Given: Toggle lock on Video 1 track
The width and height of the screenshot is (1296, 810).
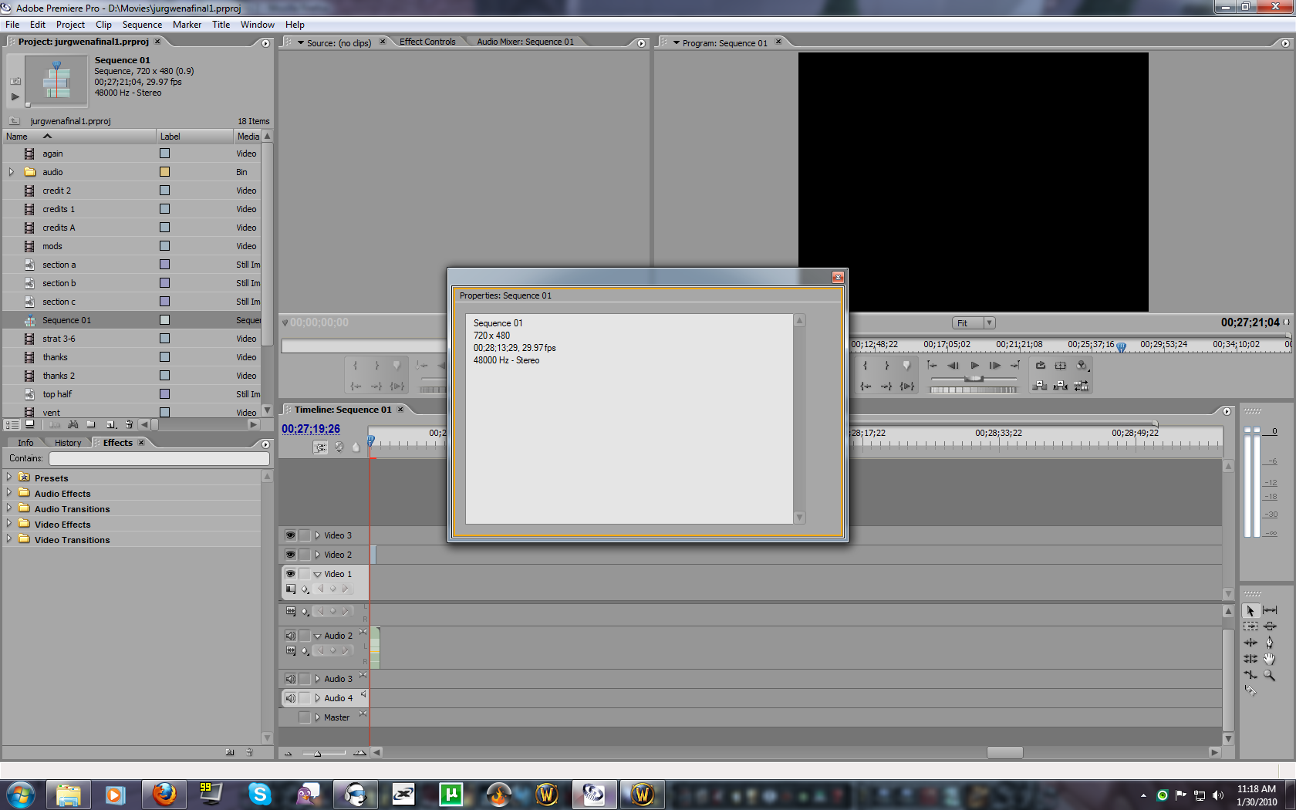Looking at the screenshot, I should 305,574.
